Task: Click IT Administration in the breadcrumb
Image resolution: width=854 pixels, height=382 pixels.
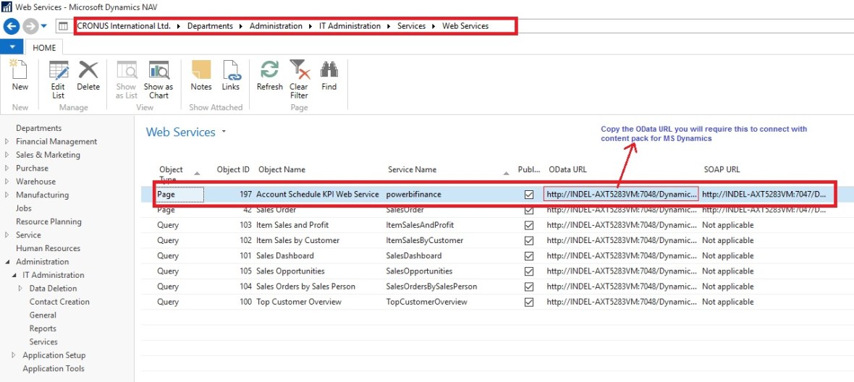Action: pos(350,26)
